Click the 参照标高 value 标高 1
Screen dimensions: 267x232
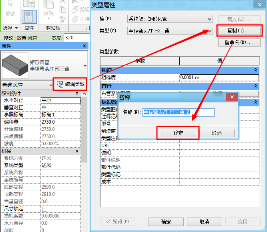click(60, 115)
